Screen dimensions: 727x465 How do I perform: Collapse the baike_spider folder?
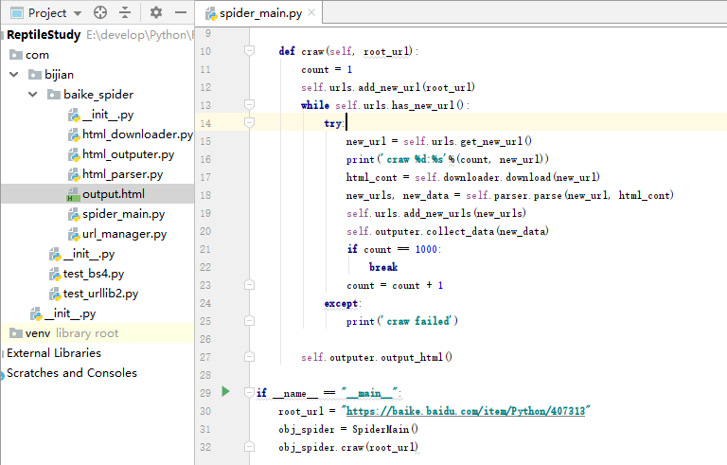(x=32, y=95)
